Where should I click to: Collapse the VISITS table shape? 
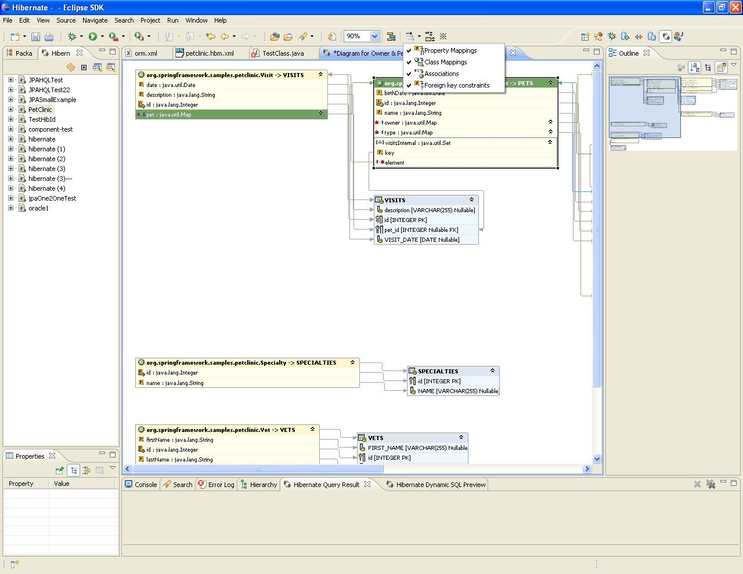pyautogui.click(x=471, y=199)
